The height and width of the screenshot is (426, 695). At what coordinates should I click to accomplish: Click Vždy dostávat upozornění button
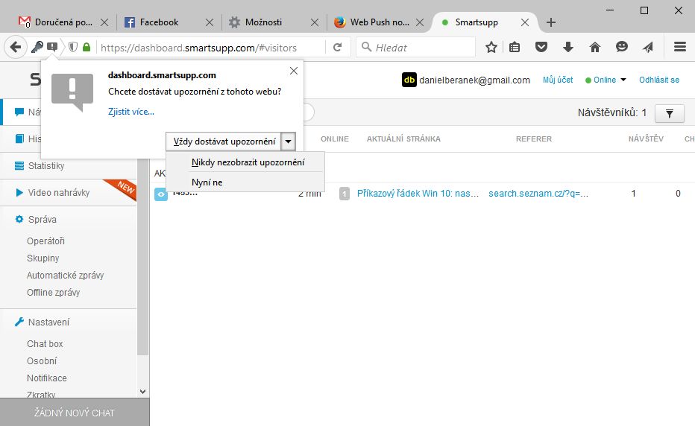coord(224,142)
